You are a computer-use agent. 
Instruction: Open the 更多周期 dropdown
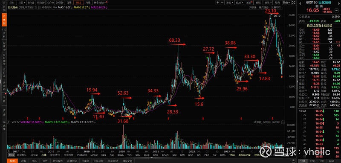100,3
